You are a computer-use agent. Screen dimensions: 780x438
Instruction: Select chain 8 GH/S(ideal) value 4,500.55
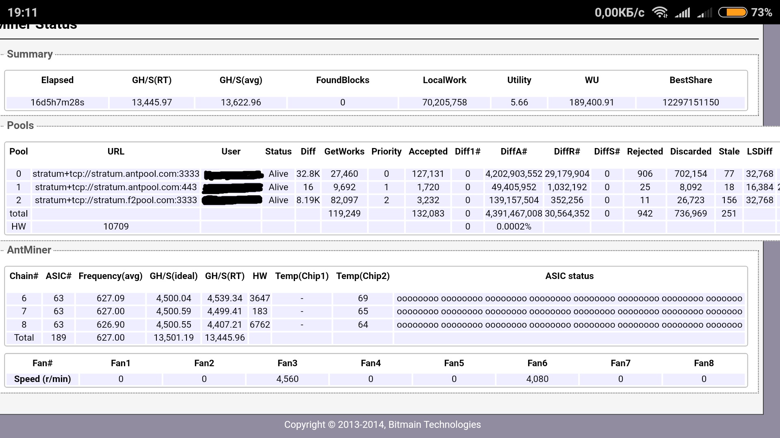tap(173, 325)
